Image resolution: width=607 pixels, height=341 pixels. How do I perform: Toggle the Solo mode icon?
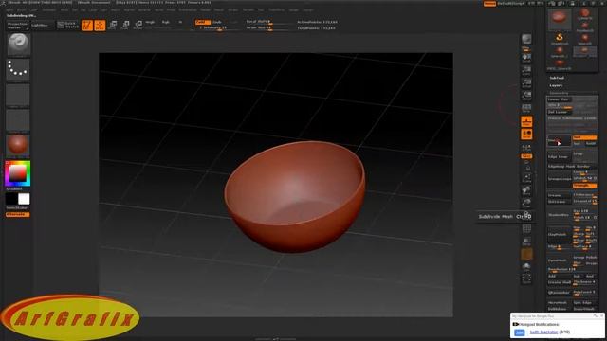(526, 267)
